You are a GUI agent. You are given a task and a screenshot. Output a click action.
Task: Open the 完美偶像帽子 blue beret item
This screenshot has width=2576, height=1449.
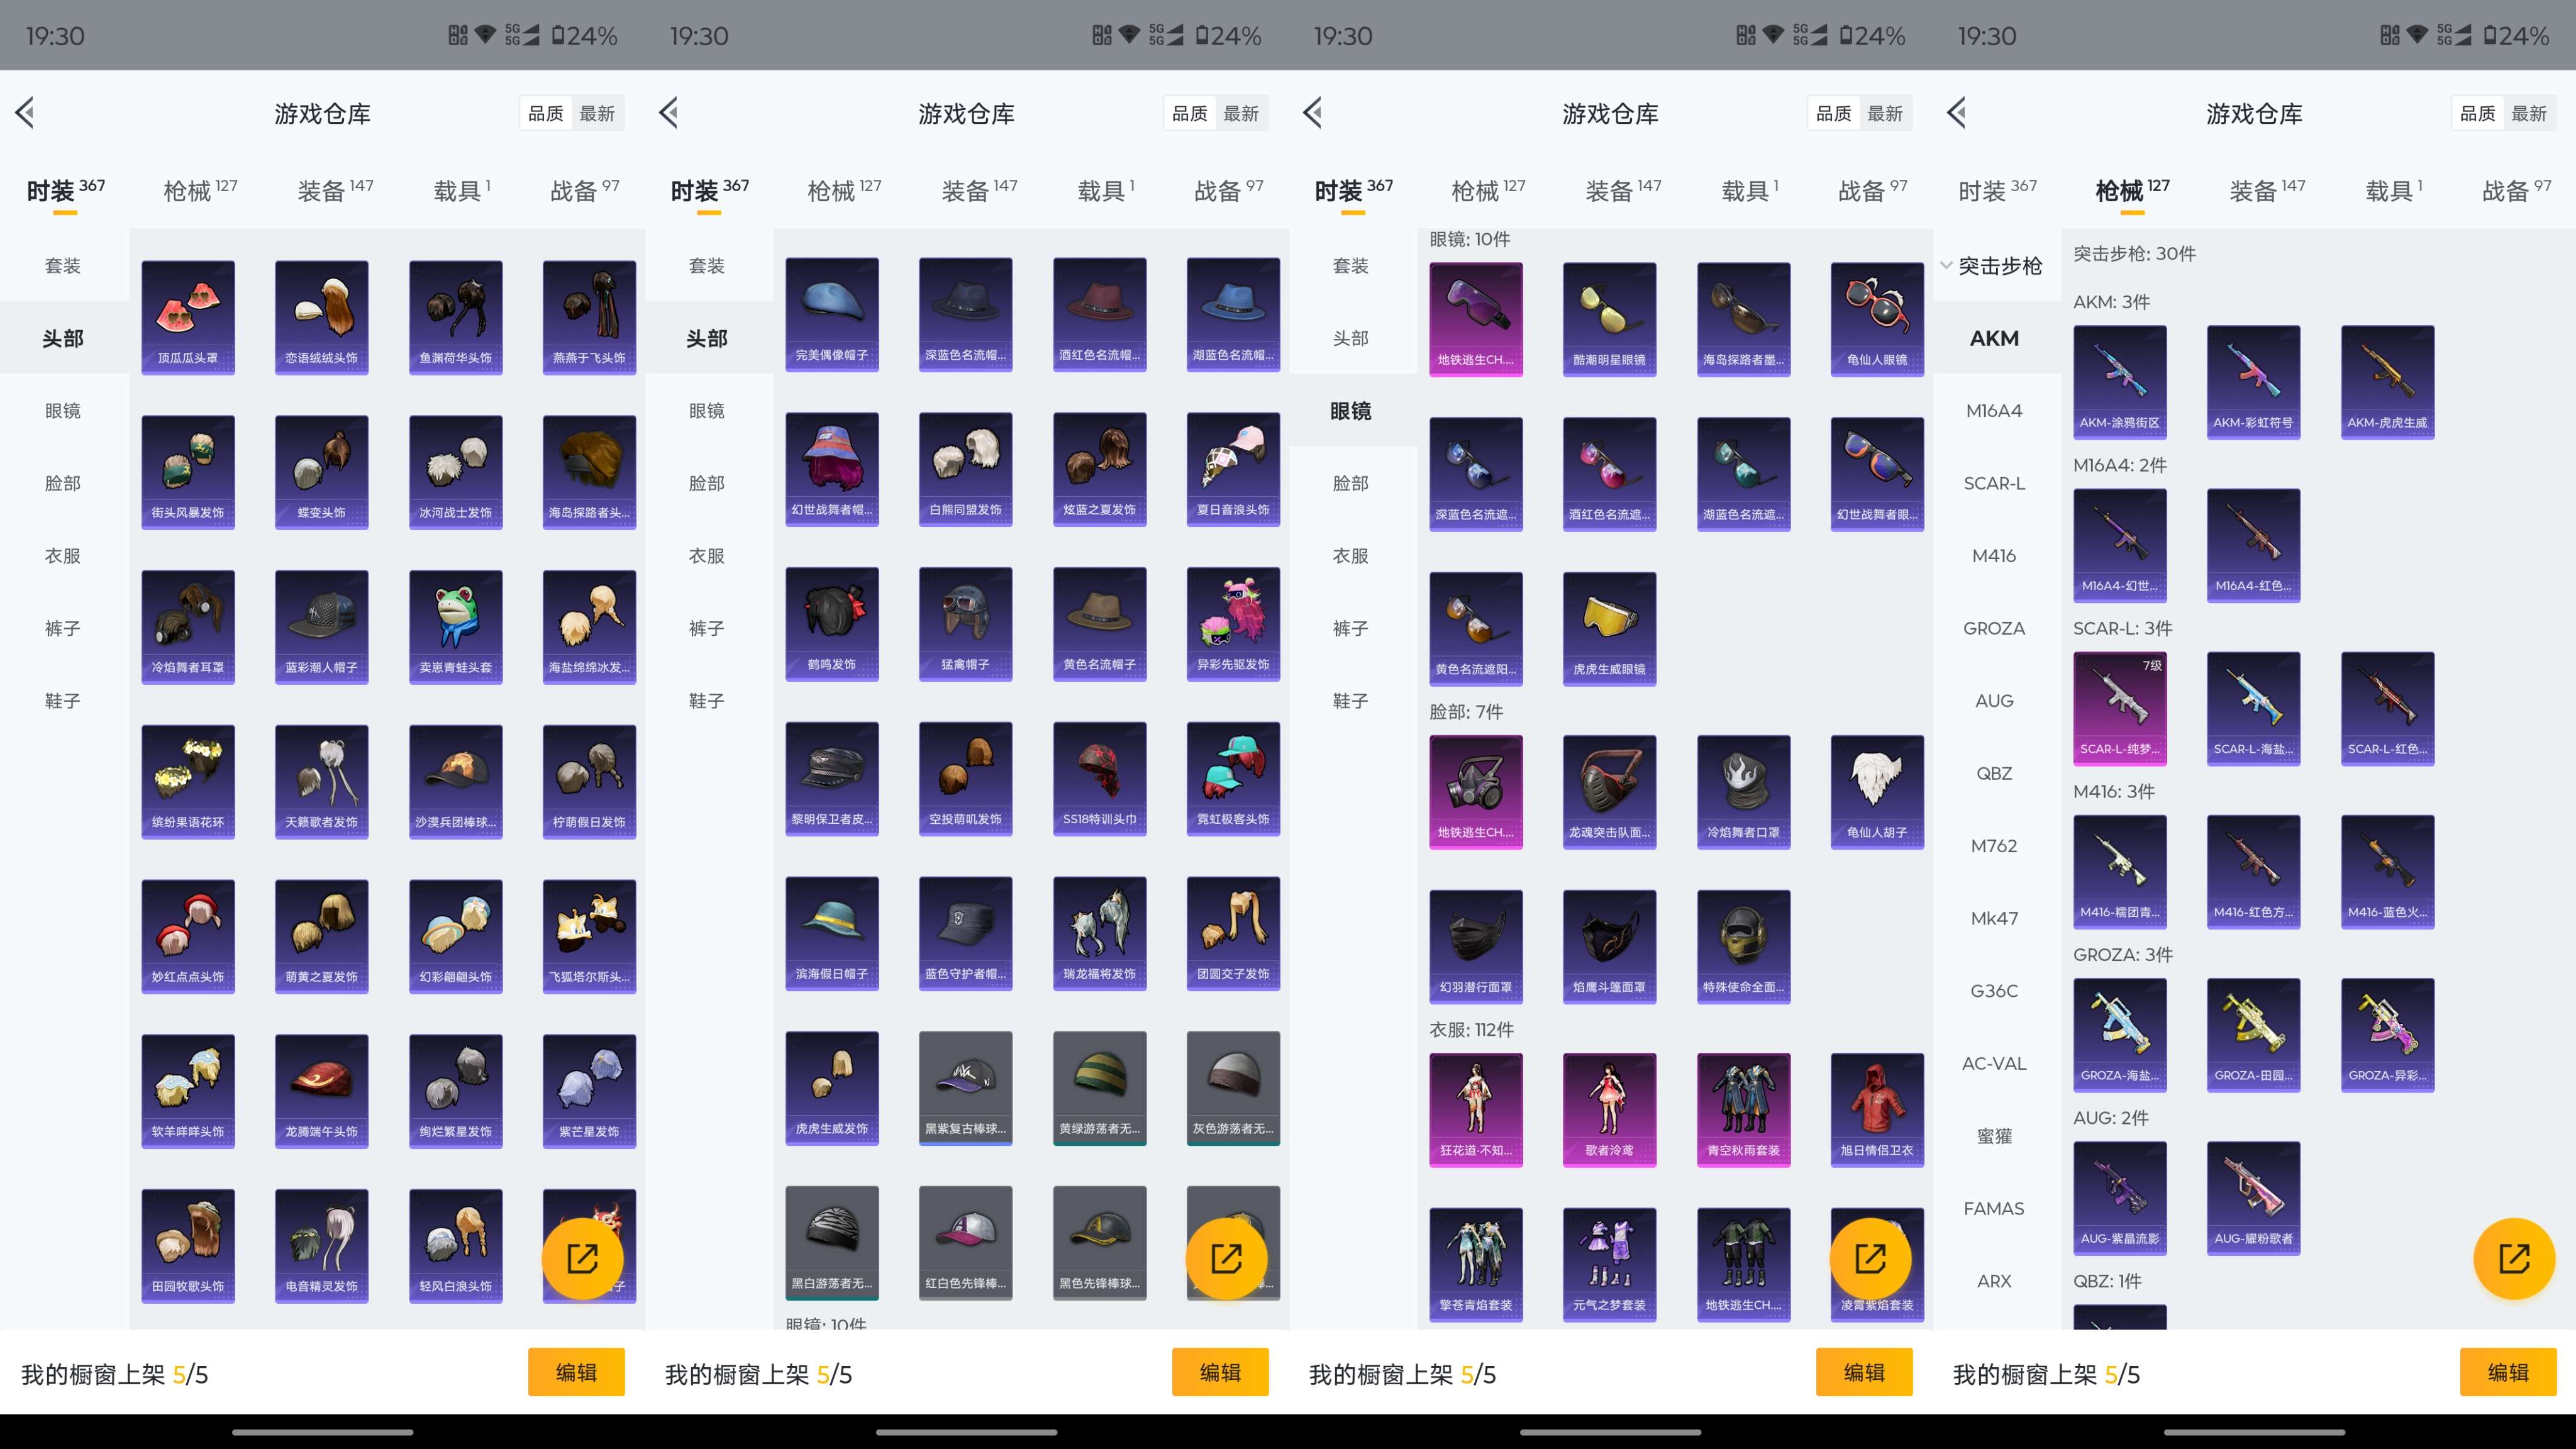coord(832,315)
